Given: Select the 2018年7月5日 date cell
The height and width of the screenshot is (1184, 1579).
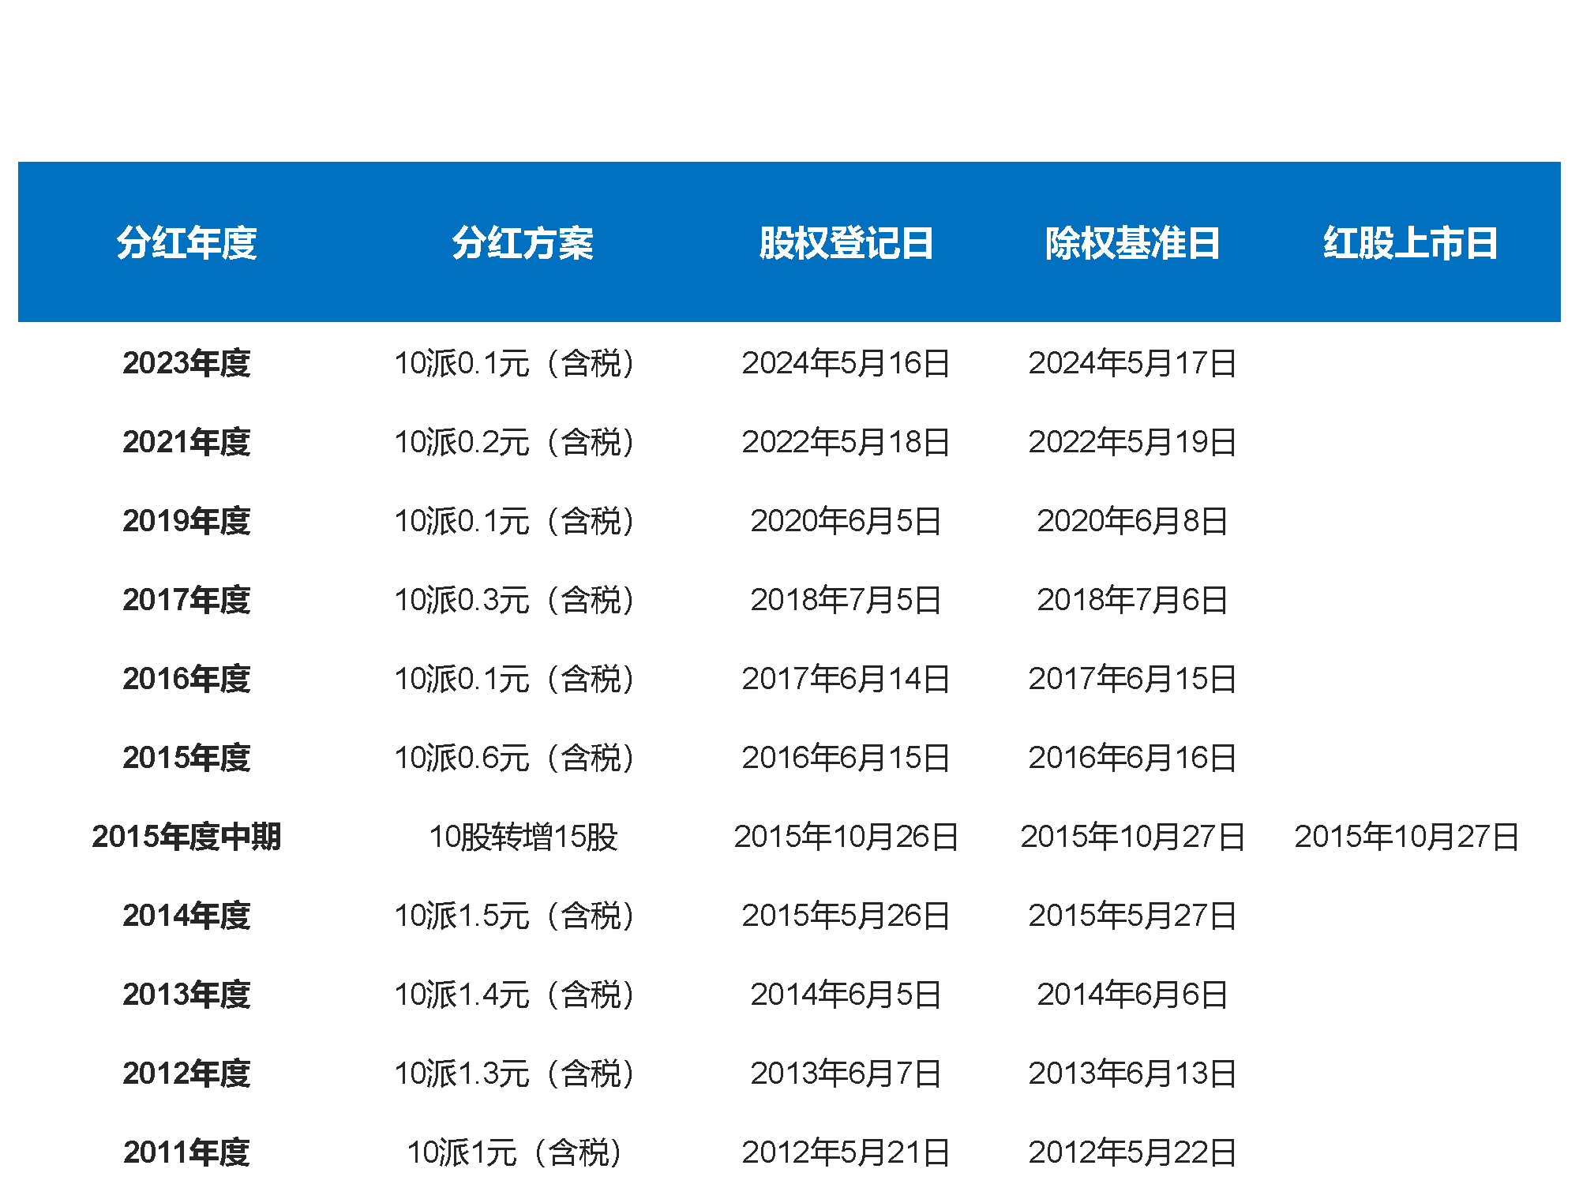Looking at the screenshot, I should (x=846, y=600).
